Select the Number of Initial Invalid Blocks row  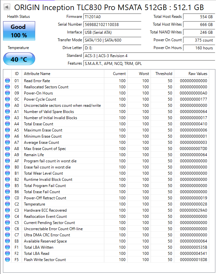tap(106, 118)
